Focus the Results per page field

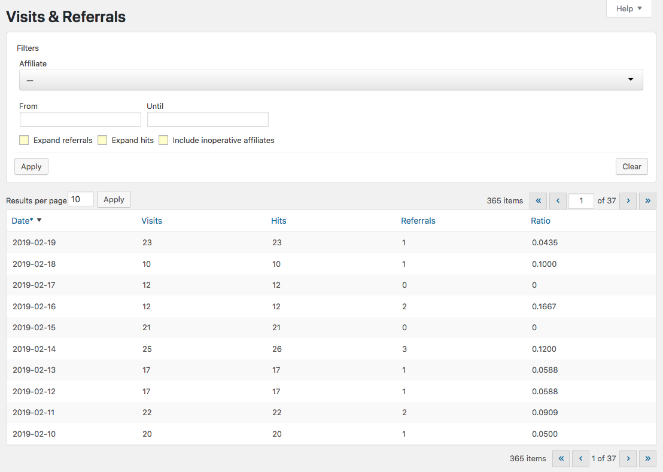81,200
